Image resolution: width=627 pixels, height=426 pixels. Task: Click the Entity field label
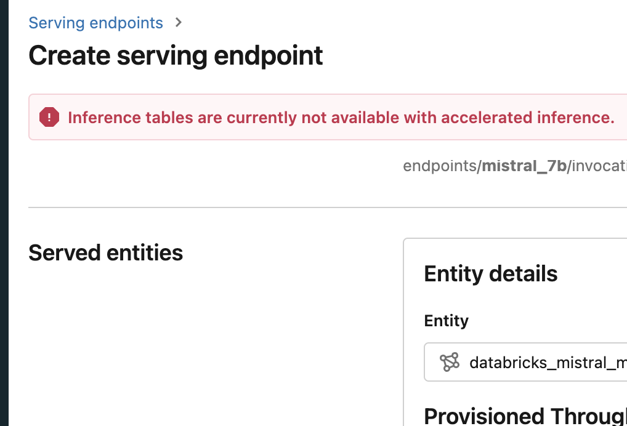tap(446, 321)
